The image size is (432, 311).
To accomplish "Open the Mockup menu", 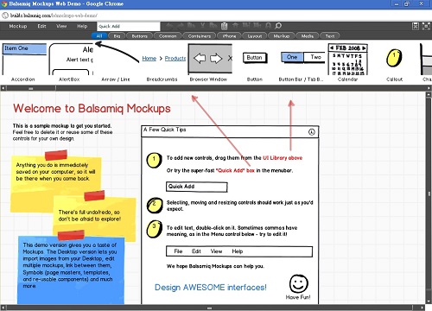I will 18,26.
